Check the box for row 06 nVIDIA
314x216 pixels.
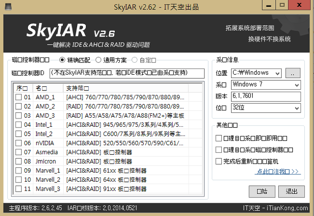click(x=19, y=143)
